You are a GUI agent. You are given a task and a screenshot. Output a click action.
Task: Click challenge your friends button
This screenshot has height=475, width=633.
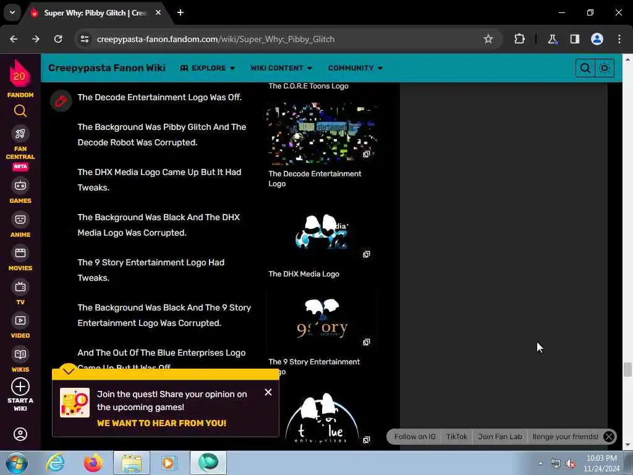pyautogui.click(x=565, y=437)
